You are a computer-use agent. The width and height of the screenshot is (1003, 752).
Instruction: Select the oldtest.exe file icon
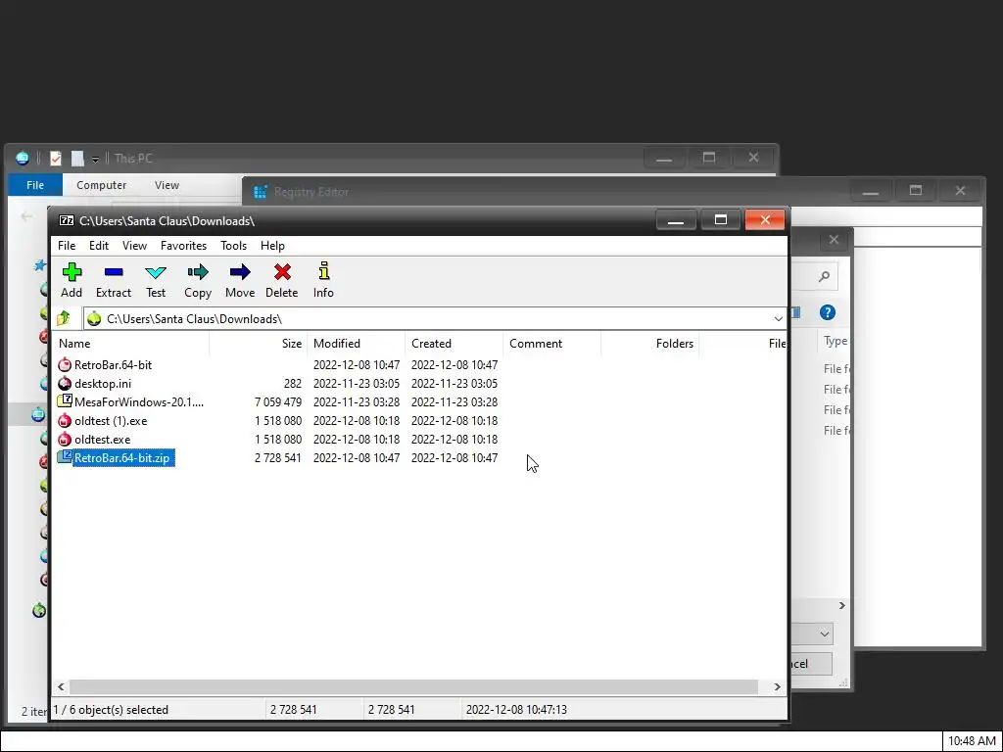pos(65,440)
